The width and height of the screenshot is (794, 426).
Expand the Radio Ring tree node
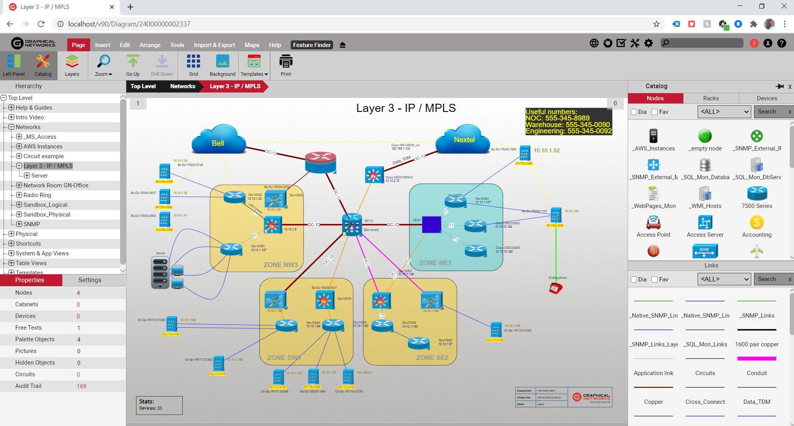click(x=19, y=195)
